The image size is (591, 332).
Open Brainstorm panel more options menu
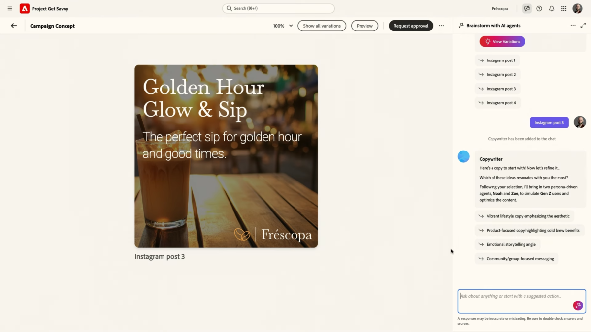(573, 25)
